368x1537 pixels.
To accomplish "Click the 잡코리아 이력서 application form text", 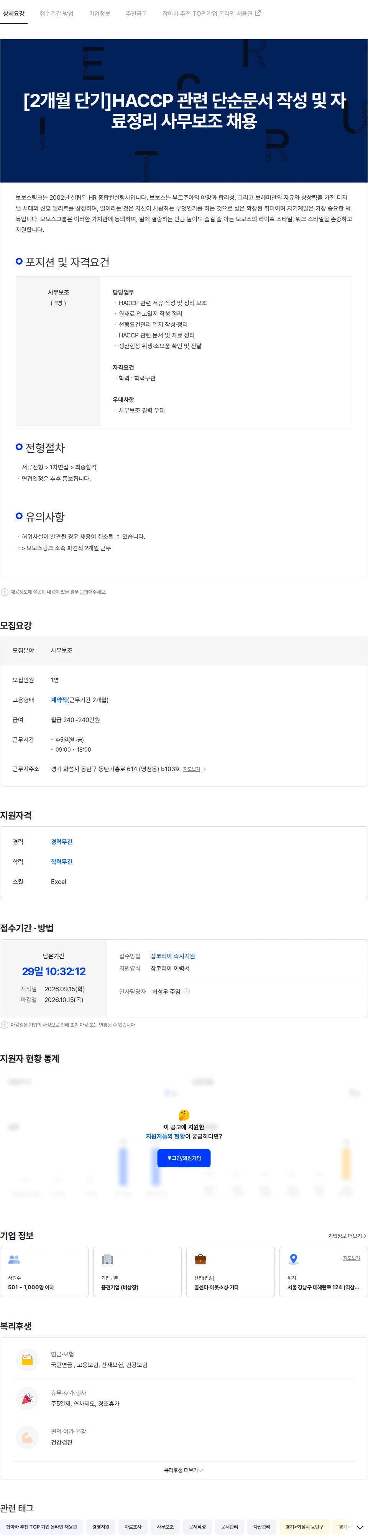I will pos(170,968).
